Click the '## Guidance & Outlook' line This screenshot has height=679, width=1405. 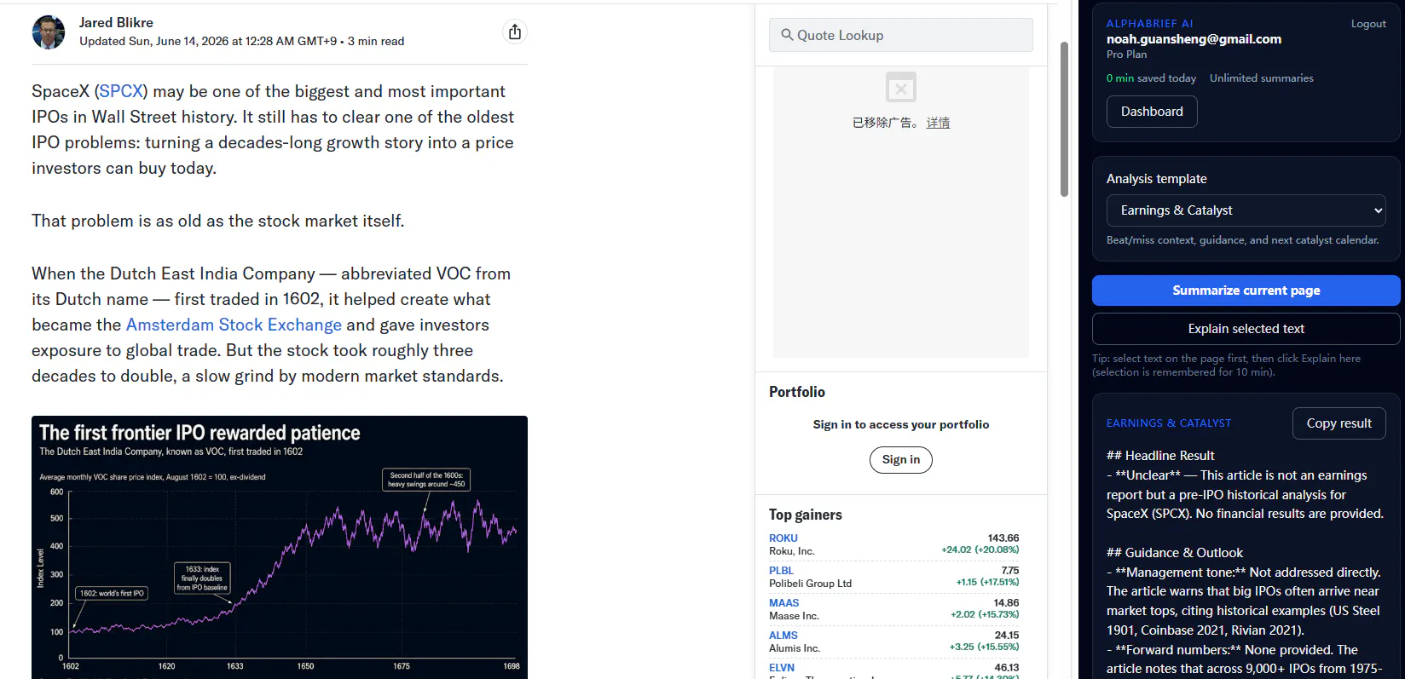1175,553
